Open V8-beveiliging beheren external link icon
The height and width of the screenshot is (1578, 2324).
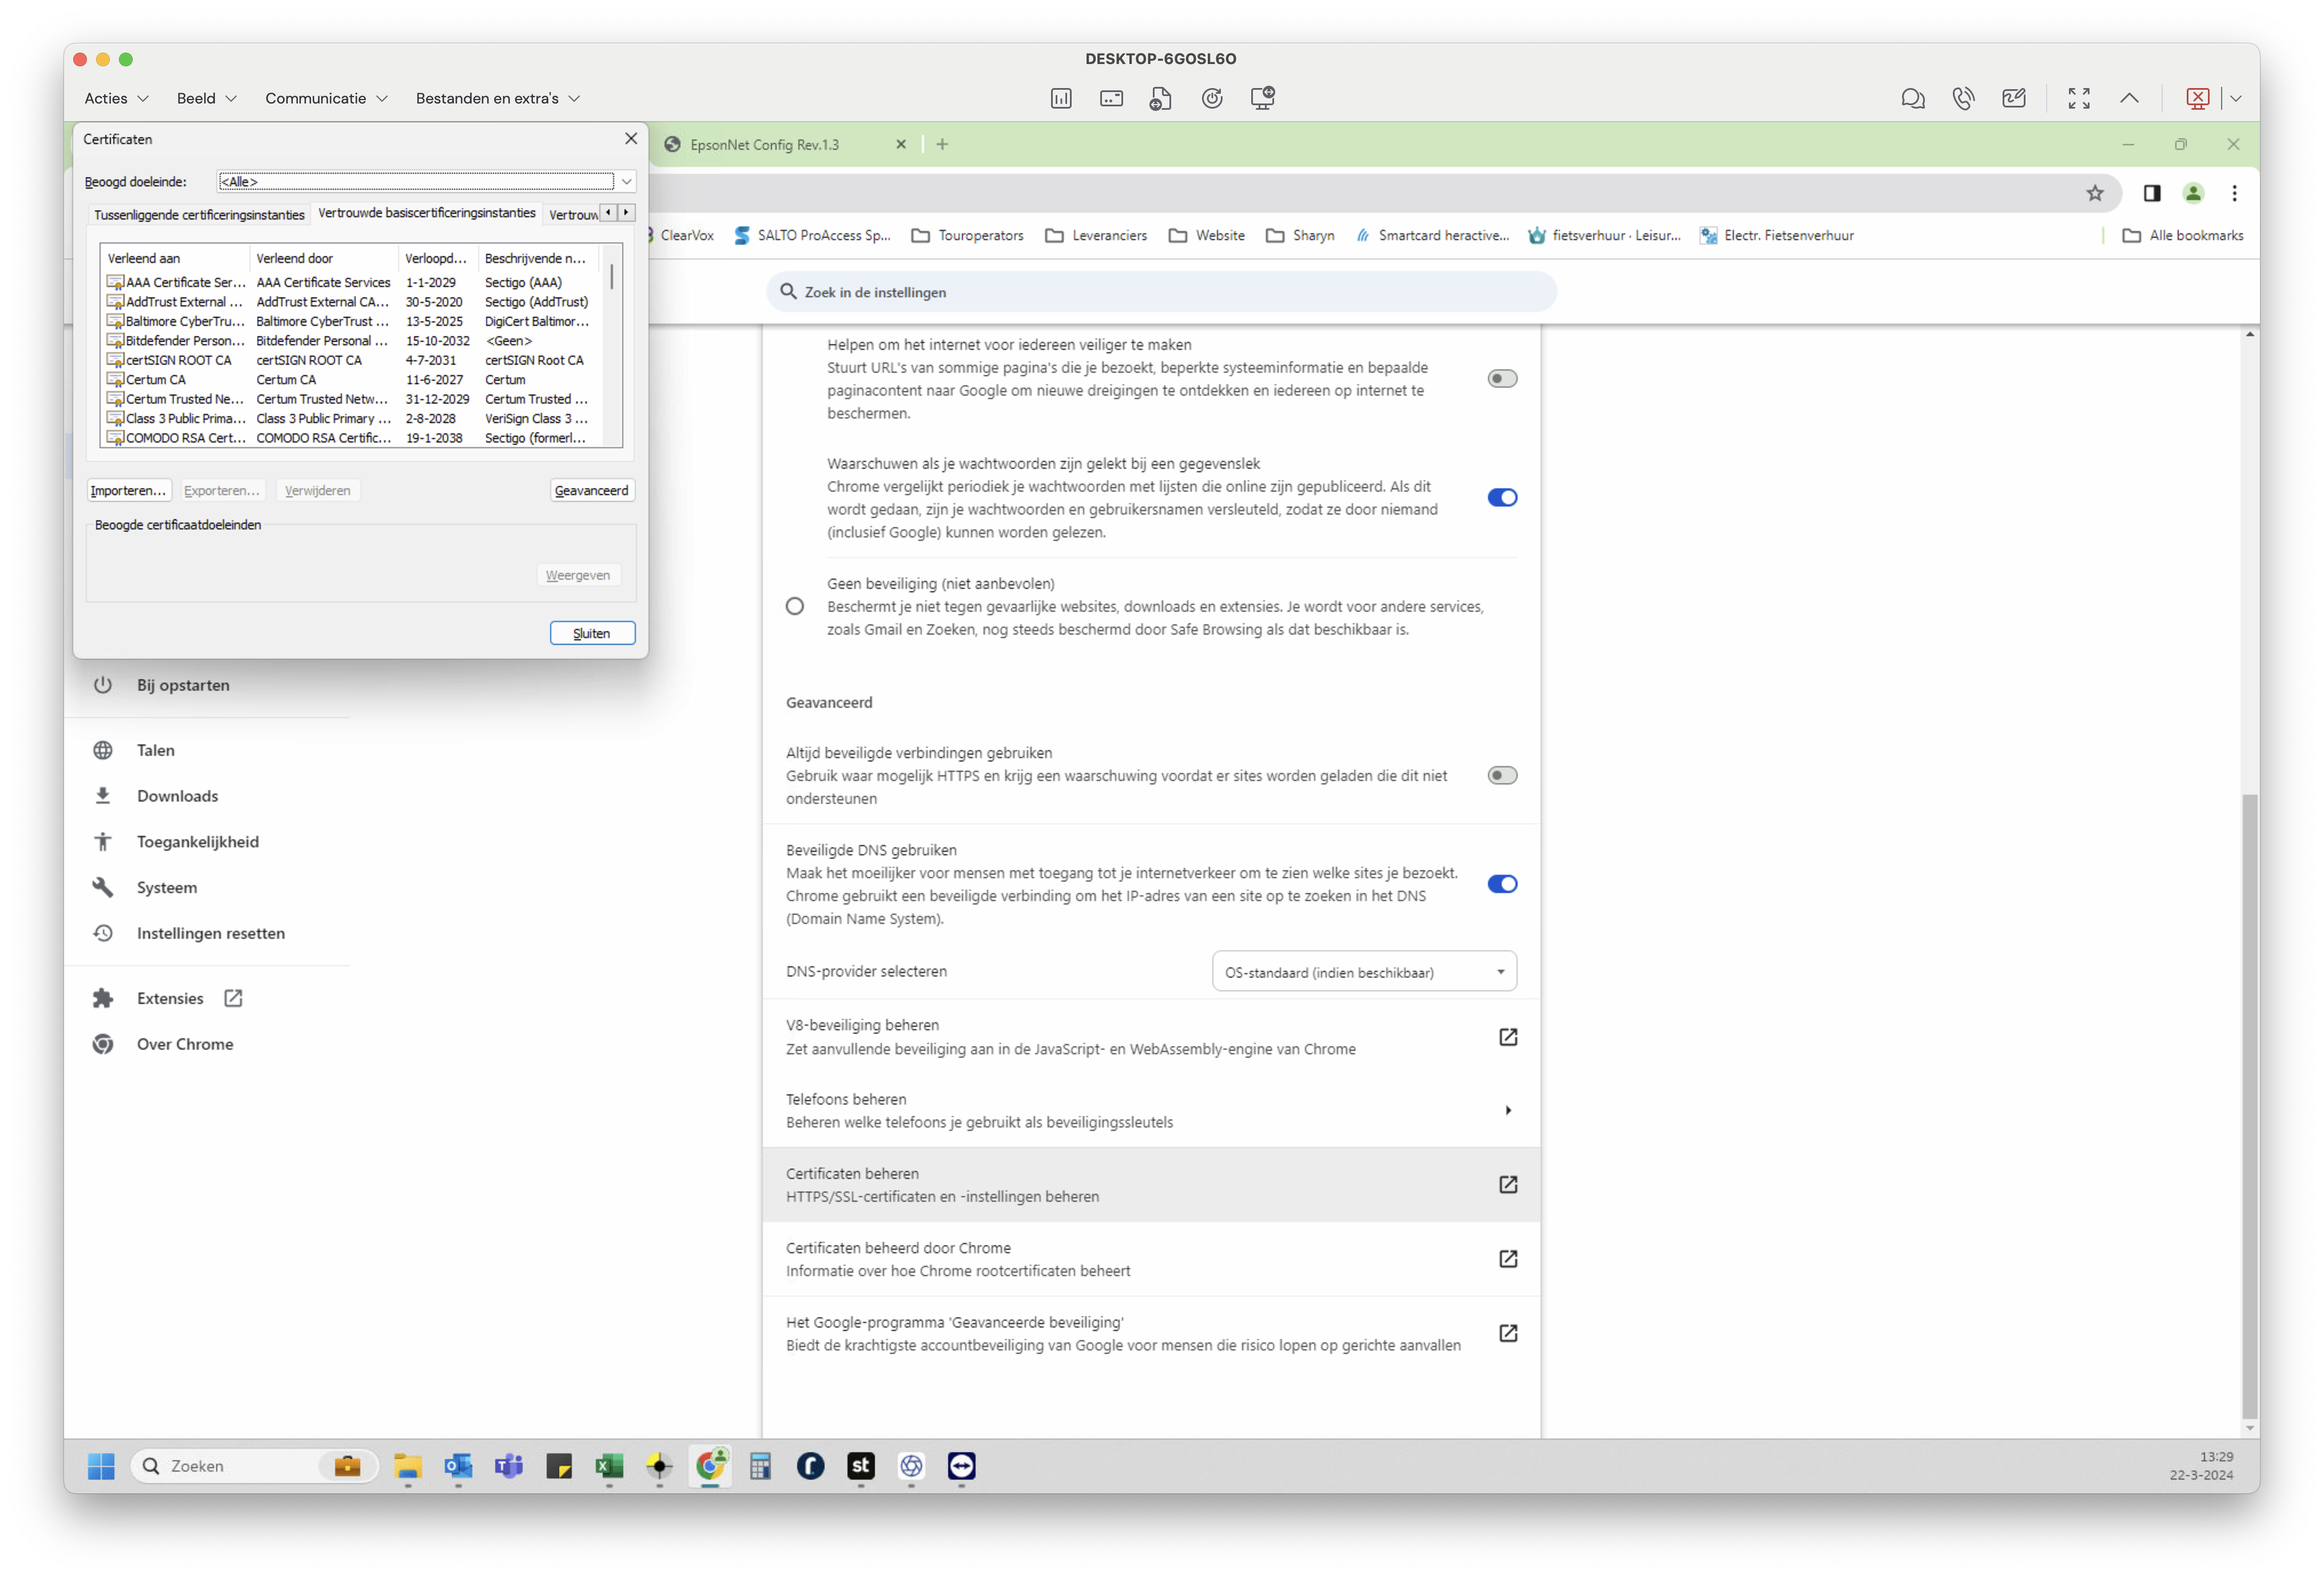point(1508,1037)
